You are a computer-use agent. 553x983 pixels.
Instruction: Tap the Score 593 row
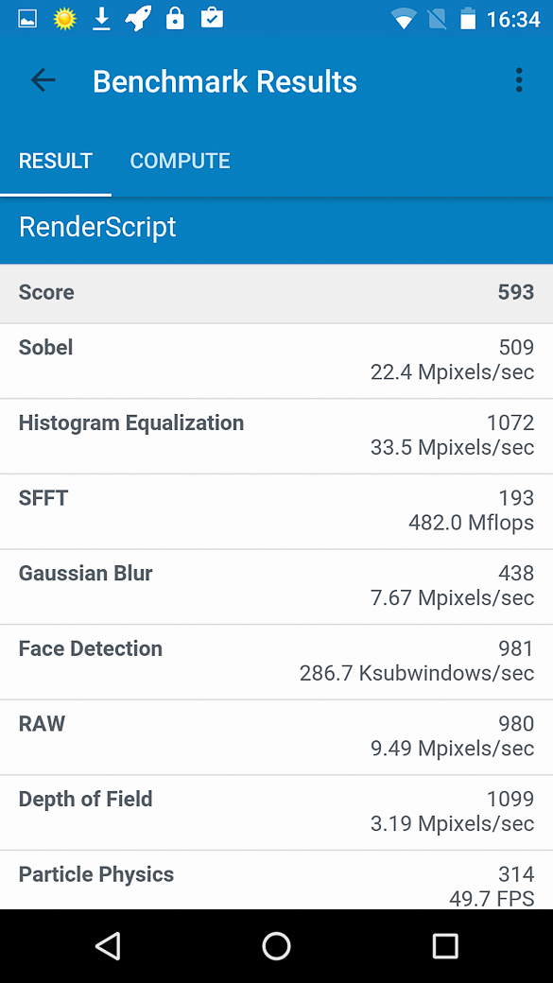[276, 293]
